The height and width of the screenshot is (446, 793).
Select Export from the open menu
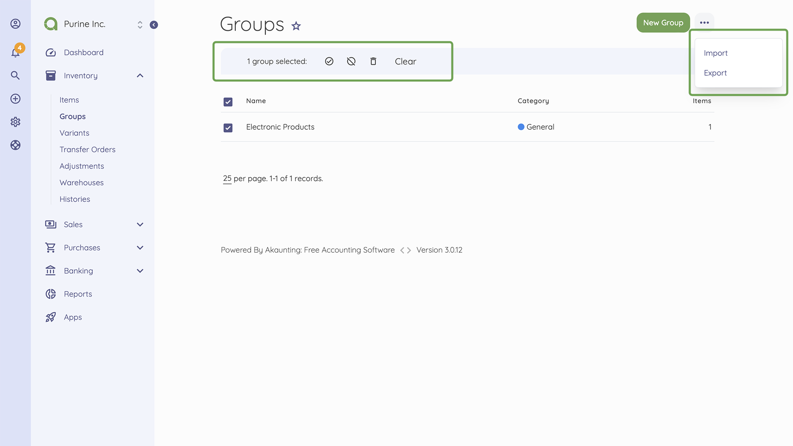click(715, 73)
